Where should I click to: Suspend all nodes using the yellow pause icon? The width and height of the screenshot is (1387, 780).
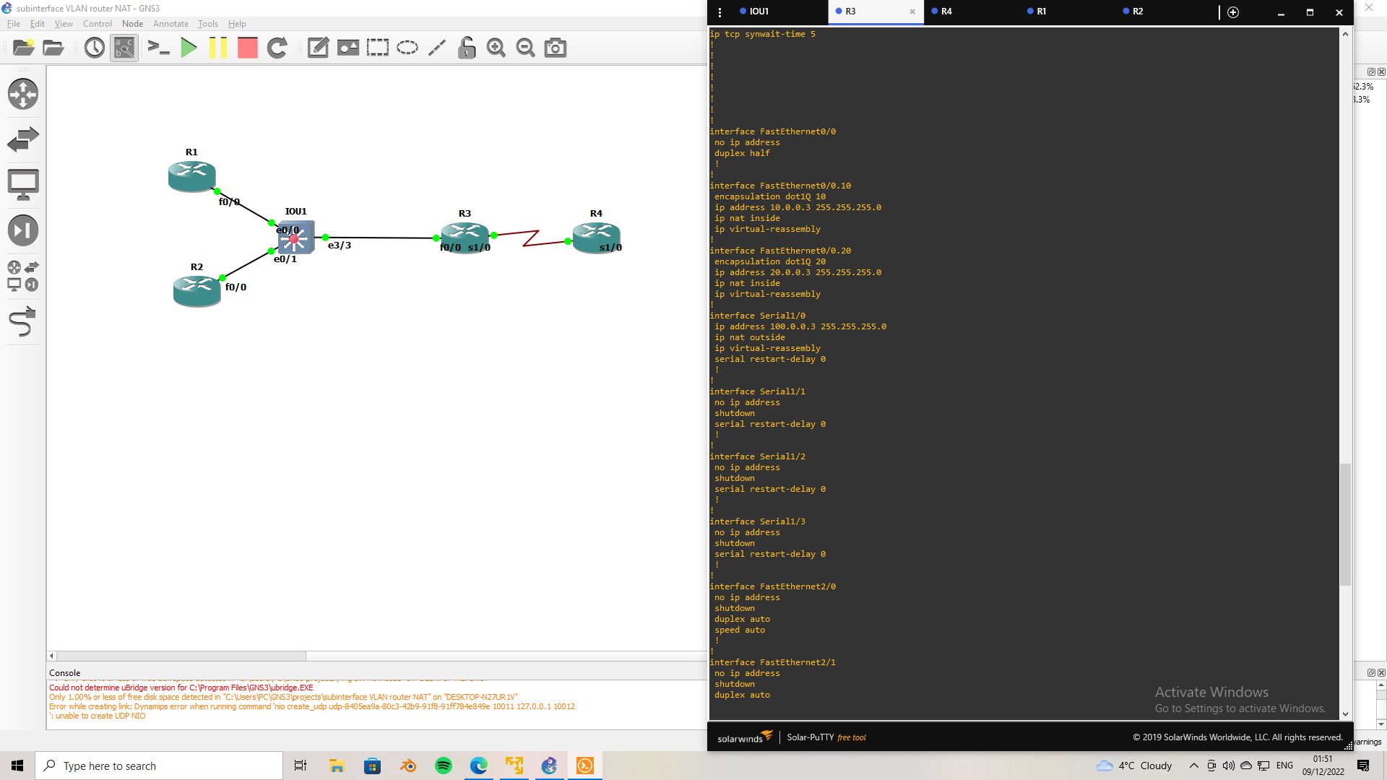(219, 48)
